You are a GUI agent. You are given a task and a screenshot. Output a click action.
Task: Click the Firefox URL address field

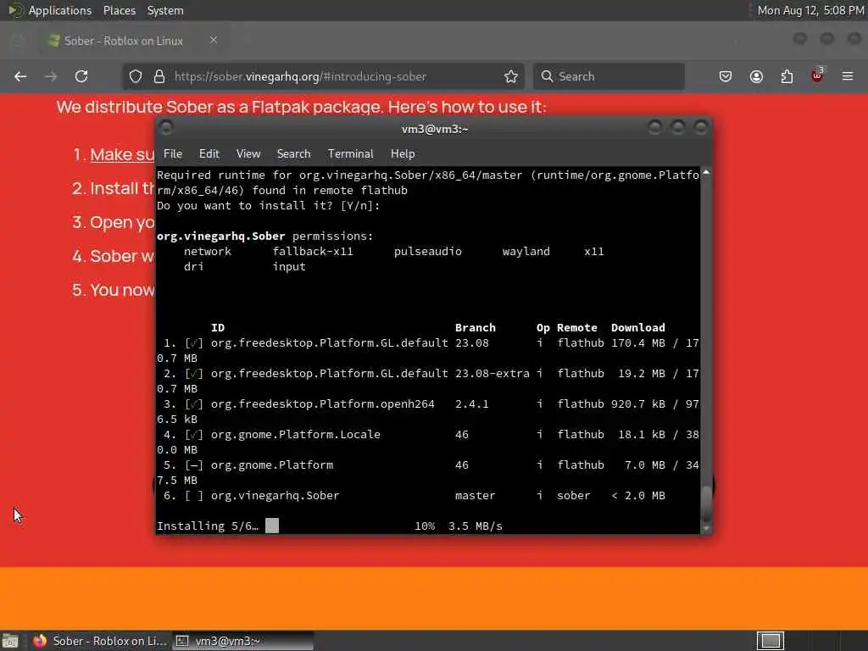coord(321,76)
